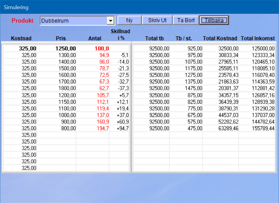Screen dimensions: 279x203
Task: Select the Skillnad cell showing +94,7
Action: click(120, 128)
